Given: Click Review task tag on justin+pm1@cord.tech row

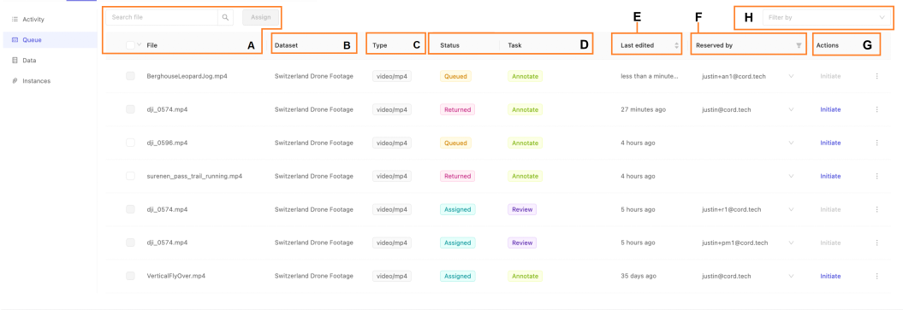Looking at the screenshot, I should click(x=522, y=243).
